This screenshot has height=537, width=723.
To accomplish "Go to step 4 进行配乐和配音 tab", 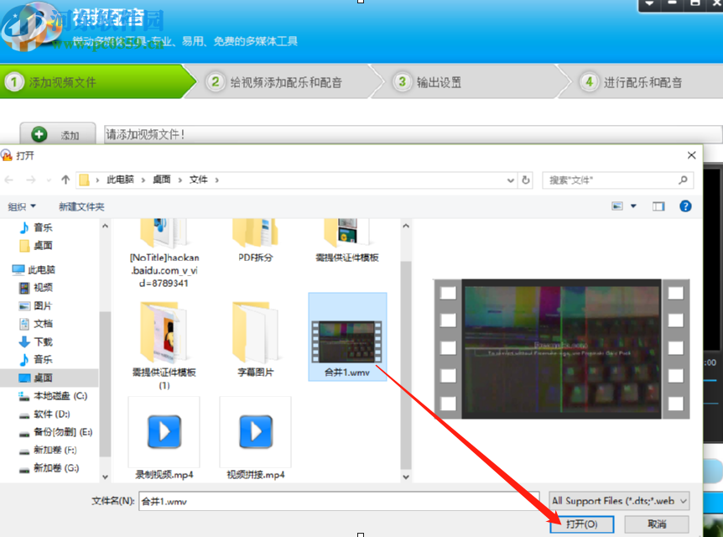I will click(x=641, y=82).
